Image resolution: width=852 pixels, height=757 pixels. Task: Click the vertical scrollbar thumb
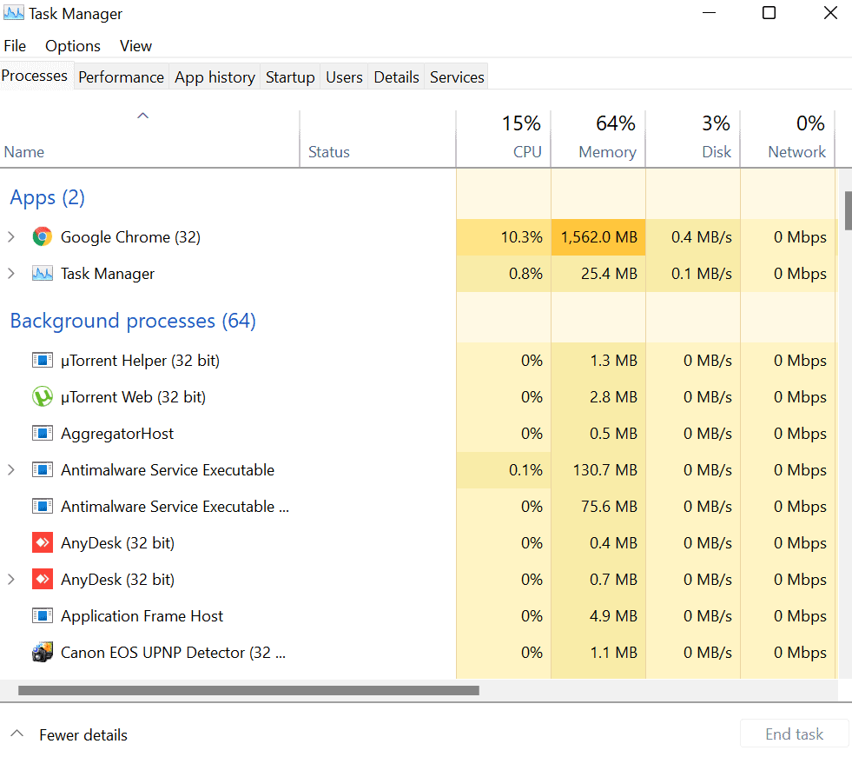click(849, 210)
